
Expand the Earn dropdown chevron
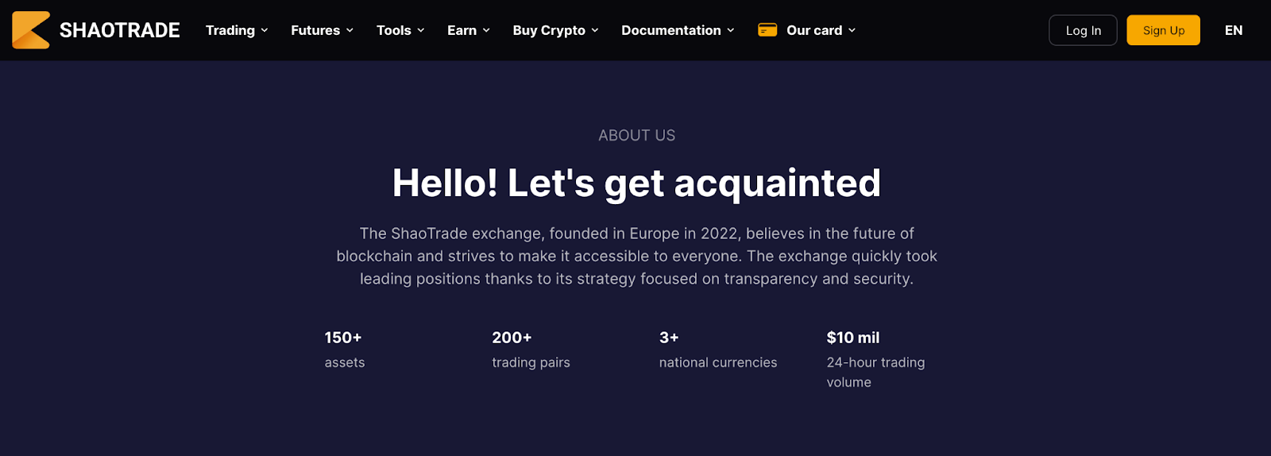(x=486, y=30)
